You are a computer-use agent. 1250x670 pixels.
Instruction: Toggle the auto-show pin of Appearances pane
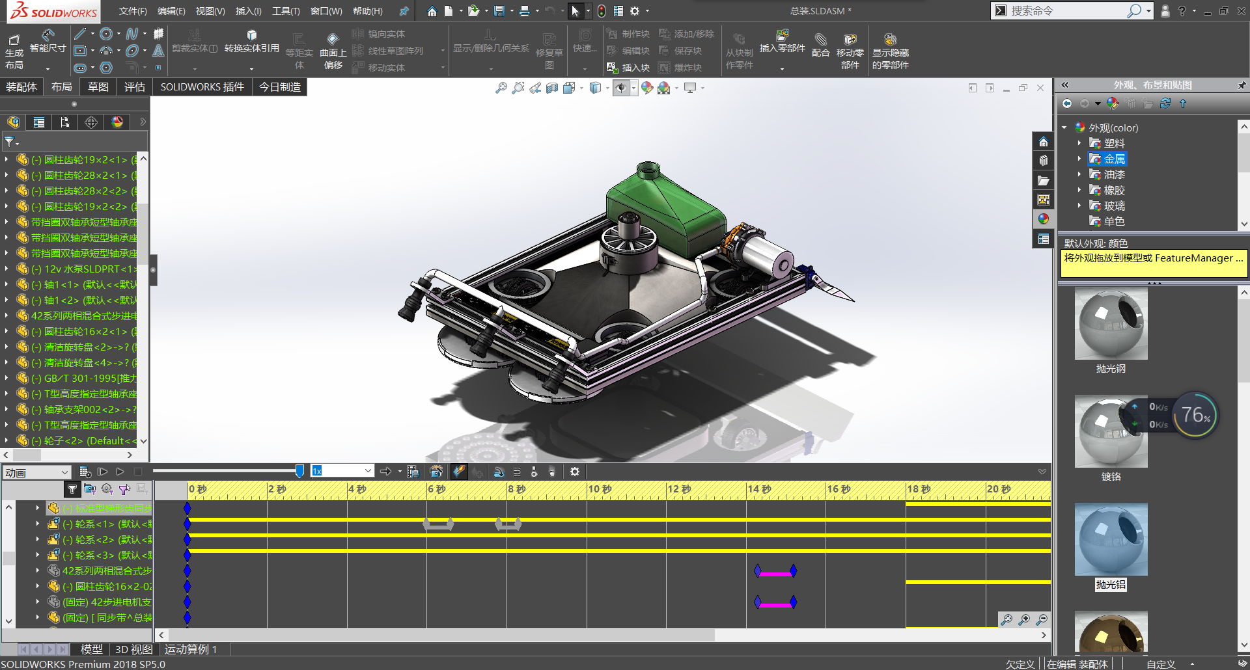point(1242,85)
